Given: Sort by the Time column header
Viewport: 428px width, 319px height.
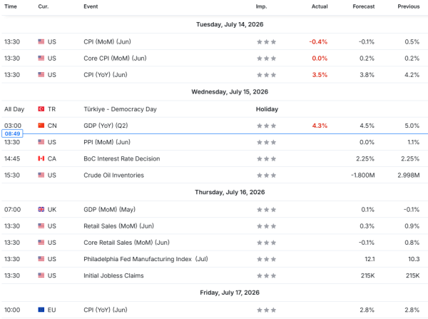Looking at the screenshot, I should [x=11, y=6].
